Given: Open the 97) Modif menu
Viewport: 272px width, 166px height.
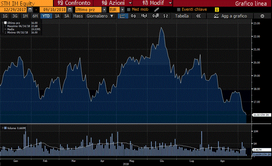Looking at the screenshot, I should point(153,3).
